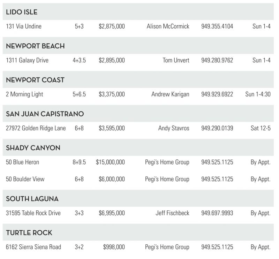Click agent name Andrew Karigan

coord(170,94)
